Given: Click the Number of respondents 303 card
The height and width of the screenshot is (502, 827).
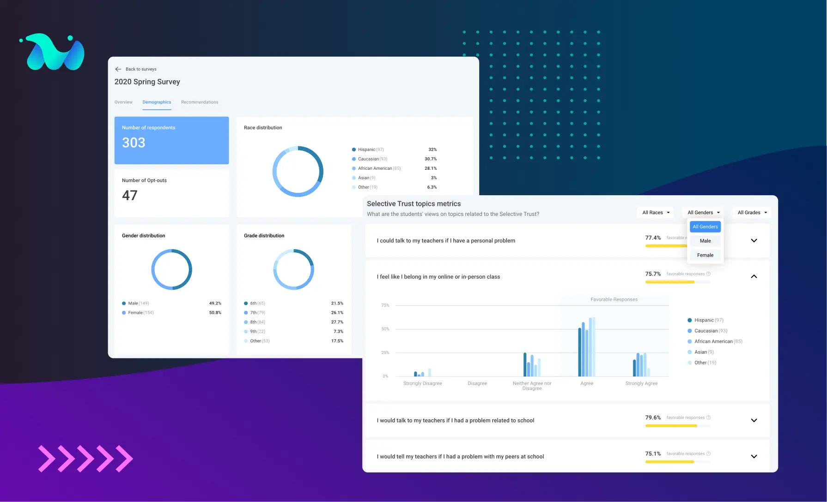Looking at the screenshot, I should coord(171,140).
